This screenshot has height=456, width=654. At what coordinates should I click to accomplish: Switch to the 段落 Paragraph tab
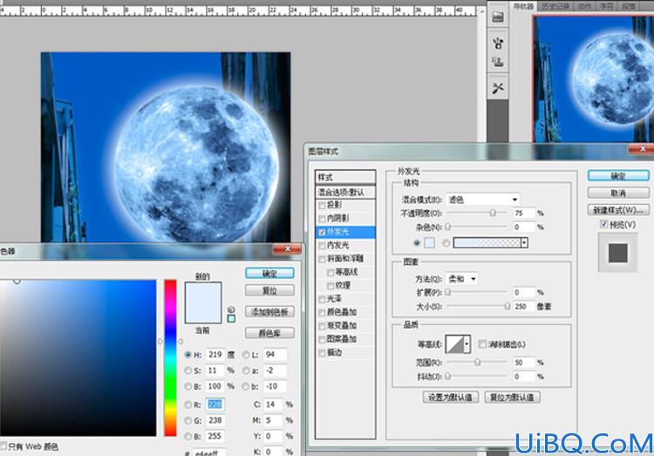coord(629,6)
